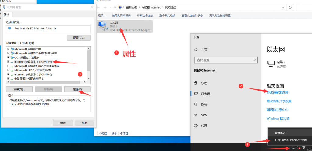Click the 安装(N)... button
The image size is (312, 151).
19,89
